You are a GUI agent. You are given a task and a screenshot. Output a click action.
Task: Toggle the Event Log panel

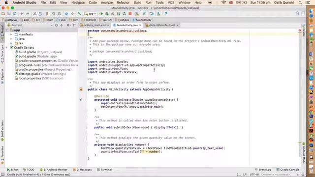coord(263,170)
